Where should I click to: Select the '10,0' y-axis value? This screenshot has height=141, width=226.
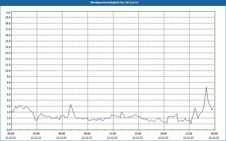pos(8,71)
